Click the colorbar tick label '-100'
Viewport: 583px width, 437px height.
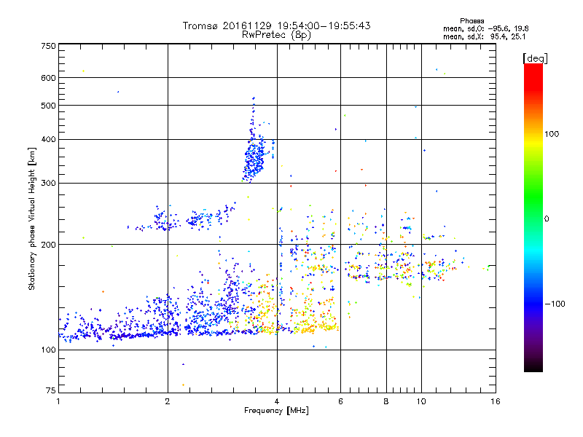555,304
